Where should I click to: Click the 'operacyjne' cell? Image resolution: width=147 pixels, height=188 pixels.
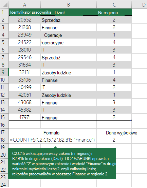click(69, 43)
